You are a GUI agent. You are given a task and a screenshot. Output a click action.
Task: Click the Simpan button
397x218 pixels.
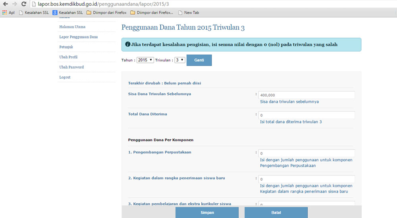[x=207, y=212]
